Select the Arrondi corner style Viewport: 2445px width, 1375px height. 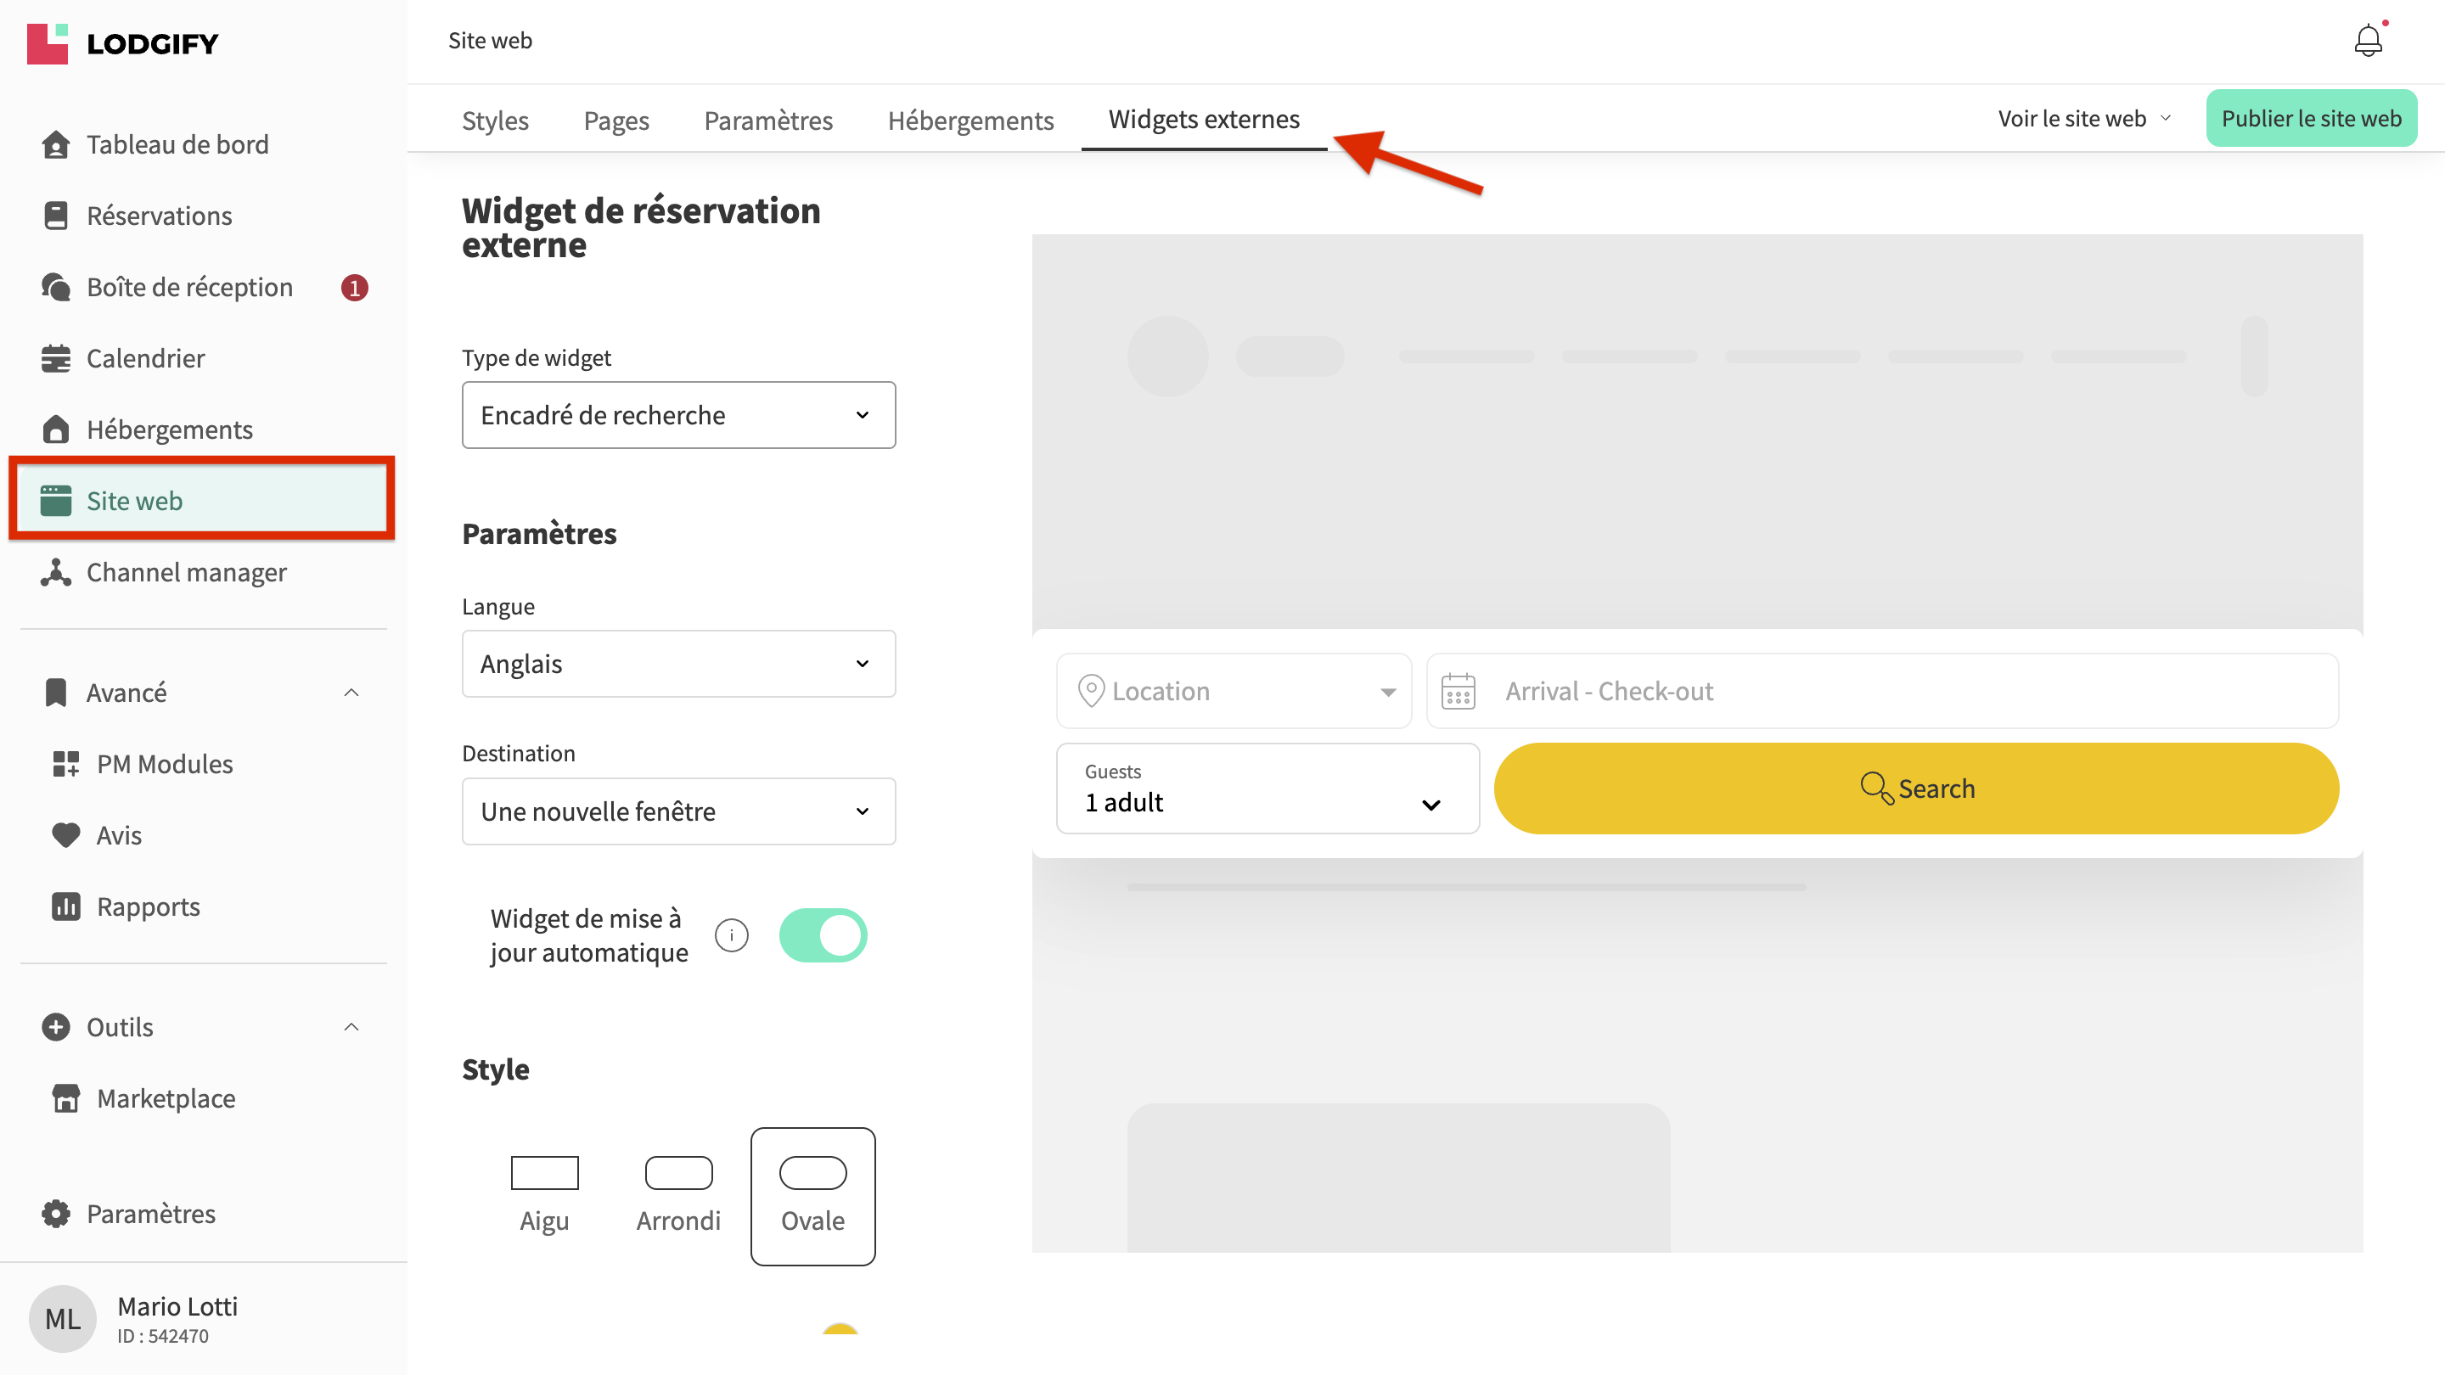click(677, 1193)
